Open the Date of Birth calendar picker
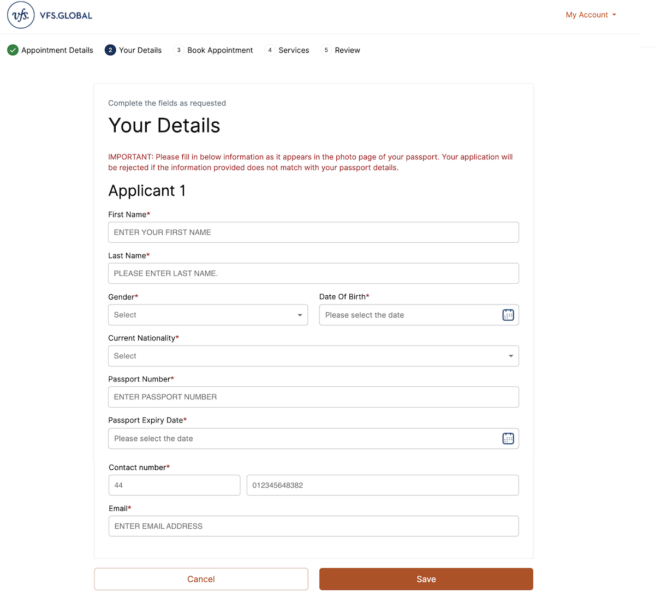The height and width of the screenshot is (591, 655). pos(508,315)
